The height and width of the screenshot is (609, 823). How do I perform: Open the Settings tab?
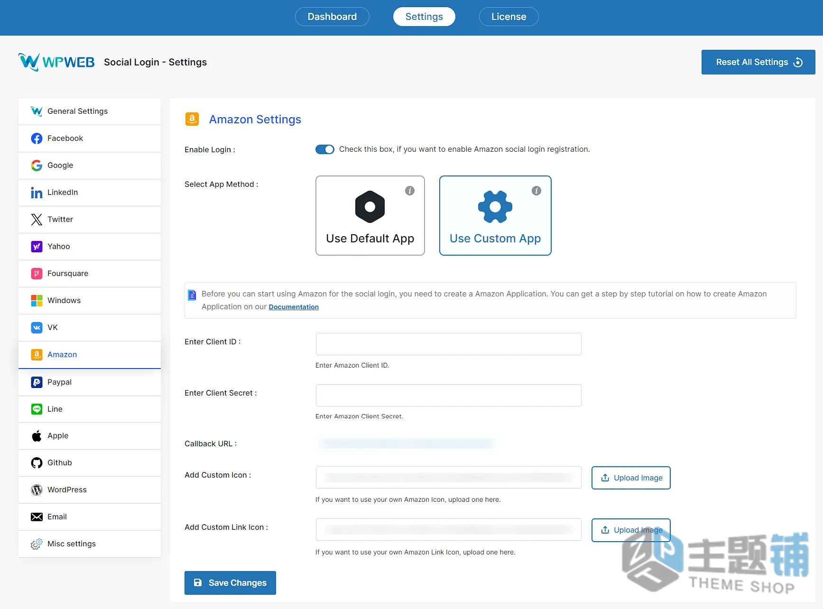click(424, 17)
